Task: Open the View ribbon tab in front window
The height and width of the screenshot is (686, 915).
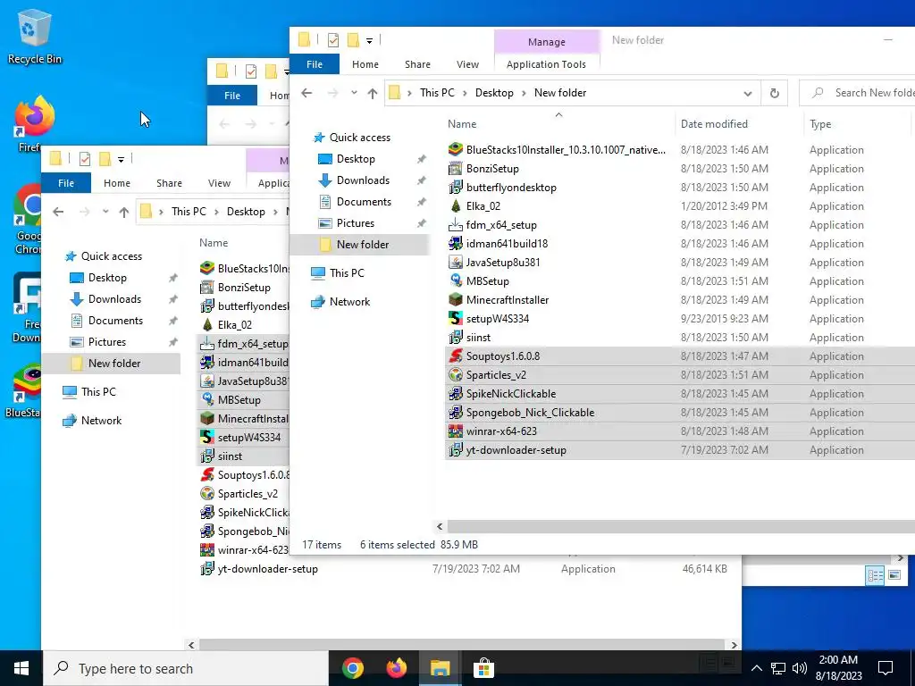Action: (x=467, y=64)
